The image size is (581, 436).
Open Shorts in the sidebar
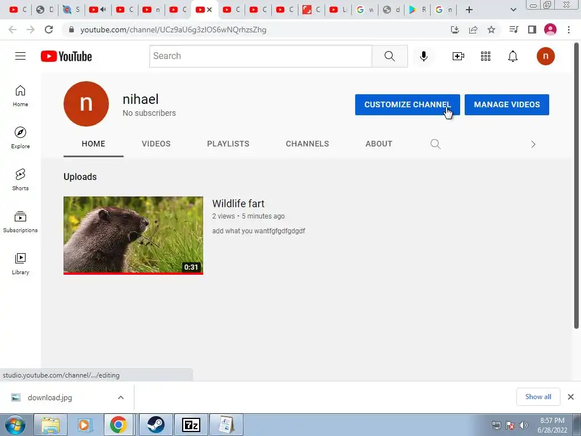(20, 180)
